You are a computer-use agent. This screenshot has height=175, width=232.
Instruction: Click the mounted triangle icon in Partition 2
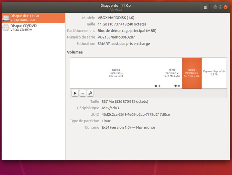click(179, 86)
